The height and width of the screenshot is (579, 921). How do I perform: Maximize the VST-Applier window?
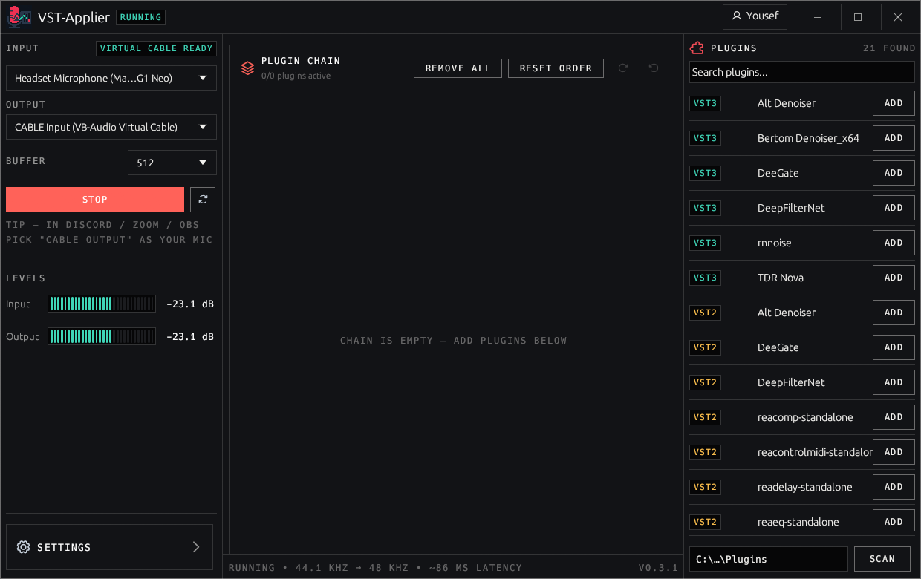pyautogui.click(x=858, y=16)
